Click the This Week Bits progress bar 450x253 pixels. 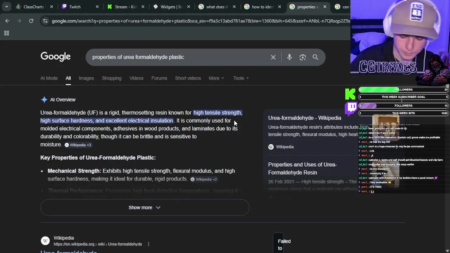[x=403, y=113]
